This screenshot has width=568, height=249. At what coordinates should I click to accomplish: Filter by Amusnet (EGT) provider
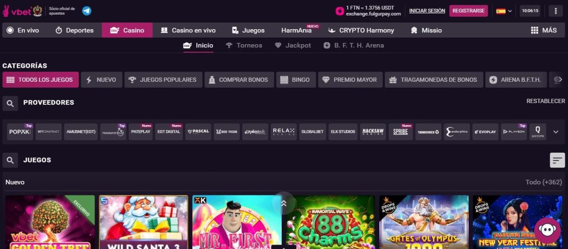click(x=81, y=132)
